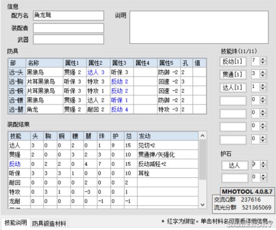
Task: Click the blue 听保 1 cell
Action: pyautogui.click(x=121, y=100)
